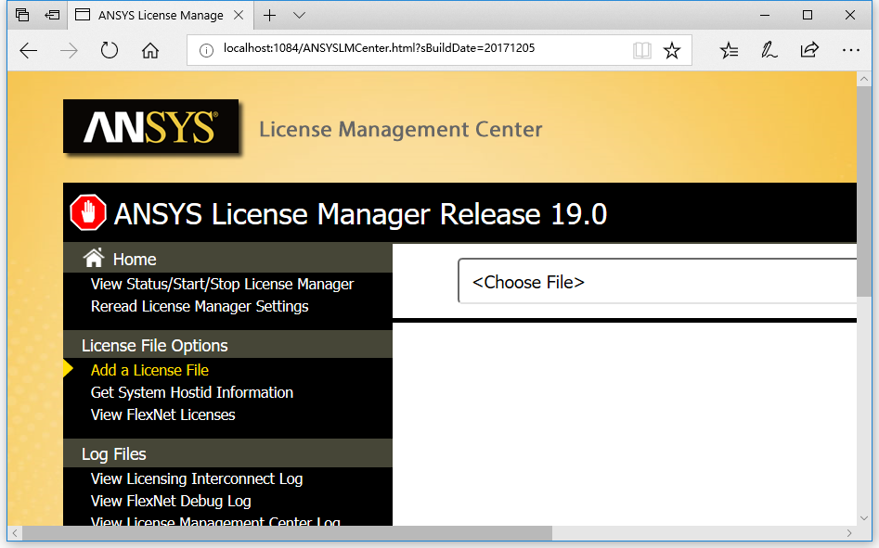Click the ANSYS logo
879x548 pixels.
click(150, 126)
